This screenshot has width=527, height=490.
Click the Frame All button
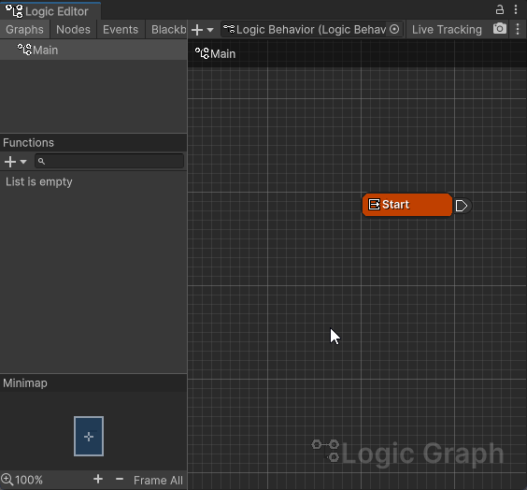pos(158,480)
